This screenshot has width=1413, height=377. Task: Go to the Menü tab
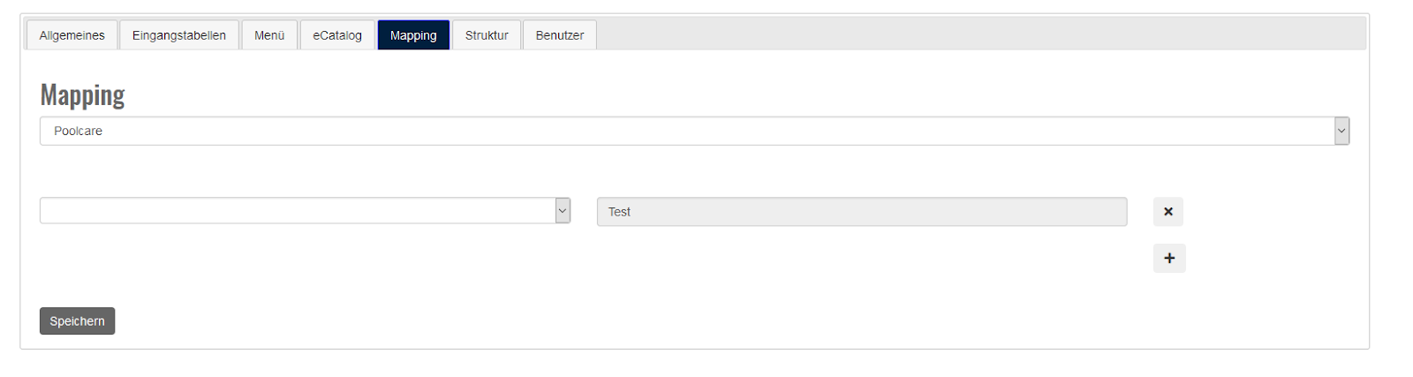tap(269, 35)
